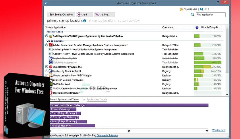Click the Autorun Organizer title bar icon

pyautogui.click(x=46, y=3)
